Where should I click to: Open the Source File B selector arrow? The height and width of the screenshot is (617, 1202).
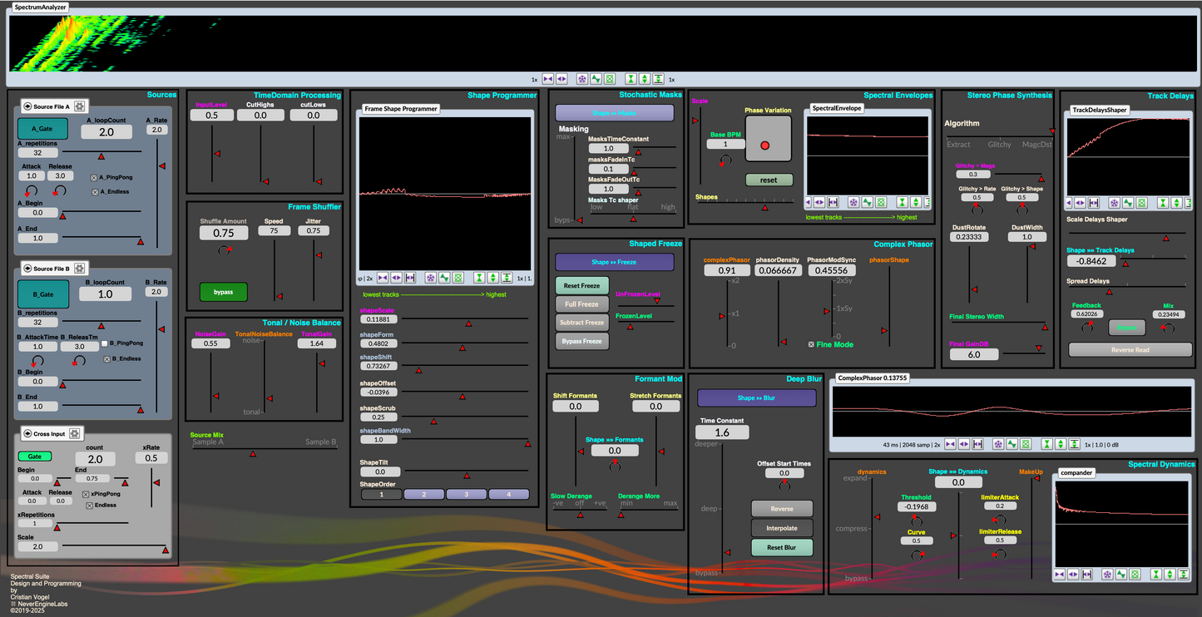click(x=27, y=269)
